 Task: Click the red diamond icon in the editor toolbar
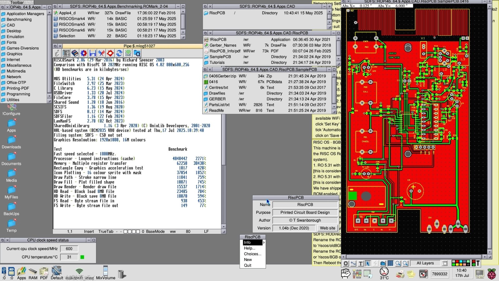tap(110, 53)
